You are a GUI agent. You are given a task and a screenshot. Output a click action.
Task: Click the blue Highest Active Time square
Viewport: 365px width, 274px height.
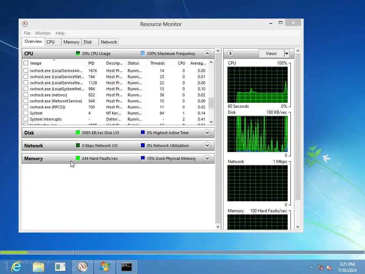coord(143,133)
